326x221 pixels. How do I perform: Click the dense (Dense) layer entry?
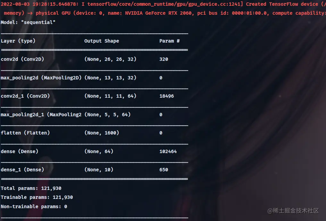pyautogui.click(x=19, y=151)
